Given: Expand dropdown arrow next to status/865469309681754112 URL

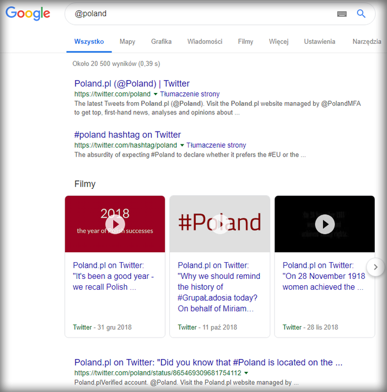Looking at the screenshot, I should click(246, 373).
